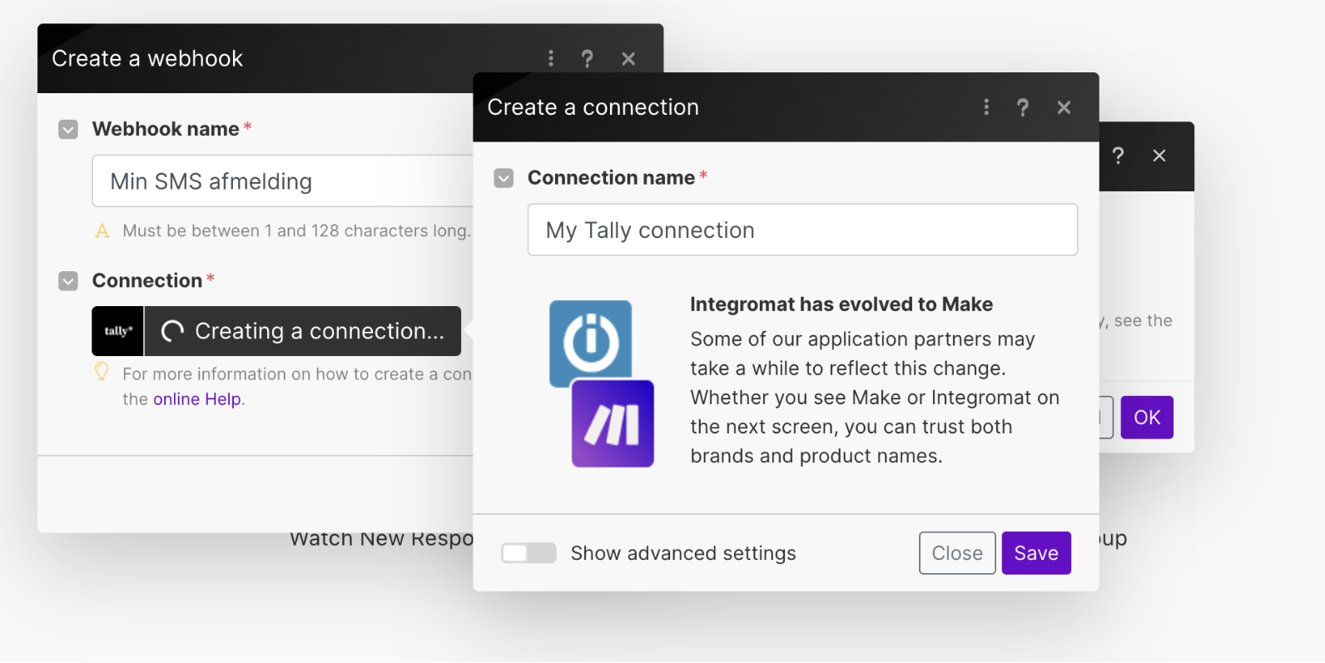Click the spinner in Creating a connection
This screenshot has height=663, width=1325.
click(172, 331)
